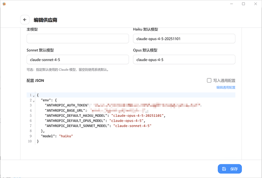Click the "haiku" model value in JSON
262x178 pixels.
point(66,136)
